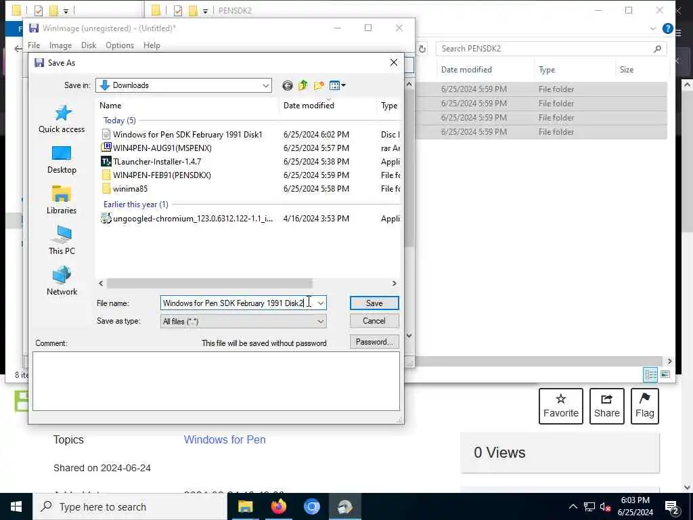Click in the Comment text area
Viewport: 693px width, 520px height.
coord(216,381)
